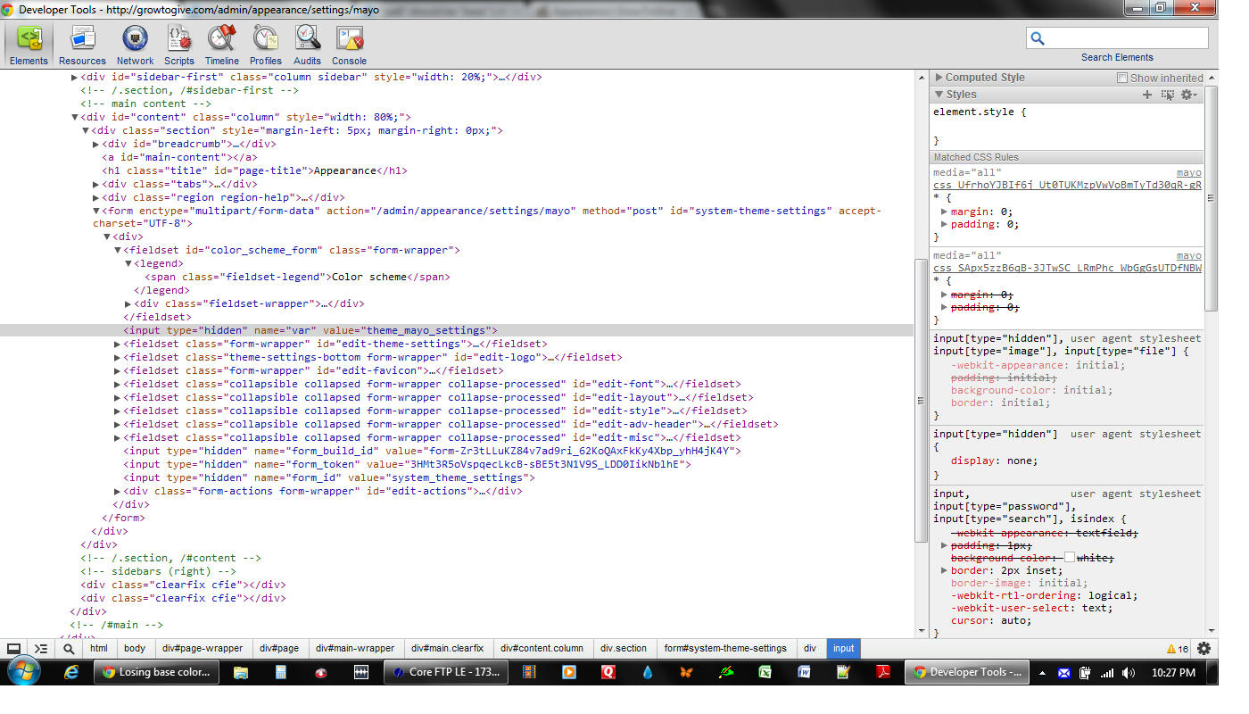Click first 'mayo' source link in Styles
The image size is (1249, 714).
(x=1188, y=172)
